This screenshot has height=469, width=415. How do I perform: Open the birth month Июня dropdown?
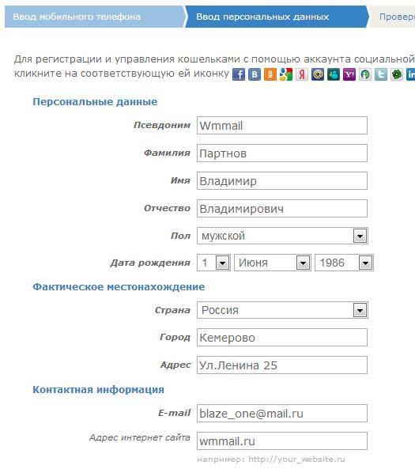point(273,263)
